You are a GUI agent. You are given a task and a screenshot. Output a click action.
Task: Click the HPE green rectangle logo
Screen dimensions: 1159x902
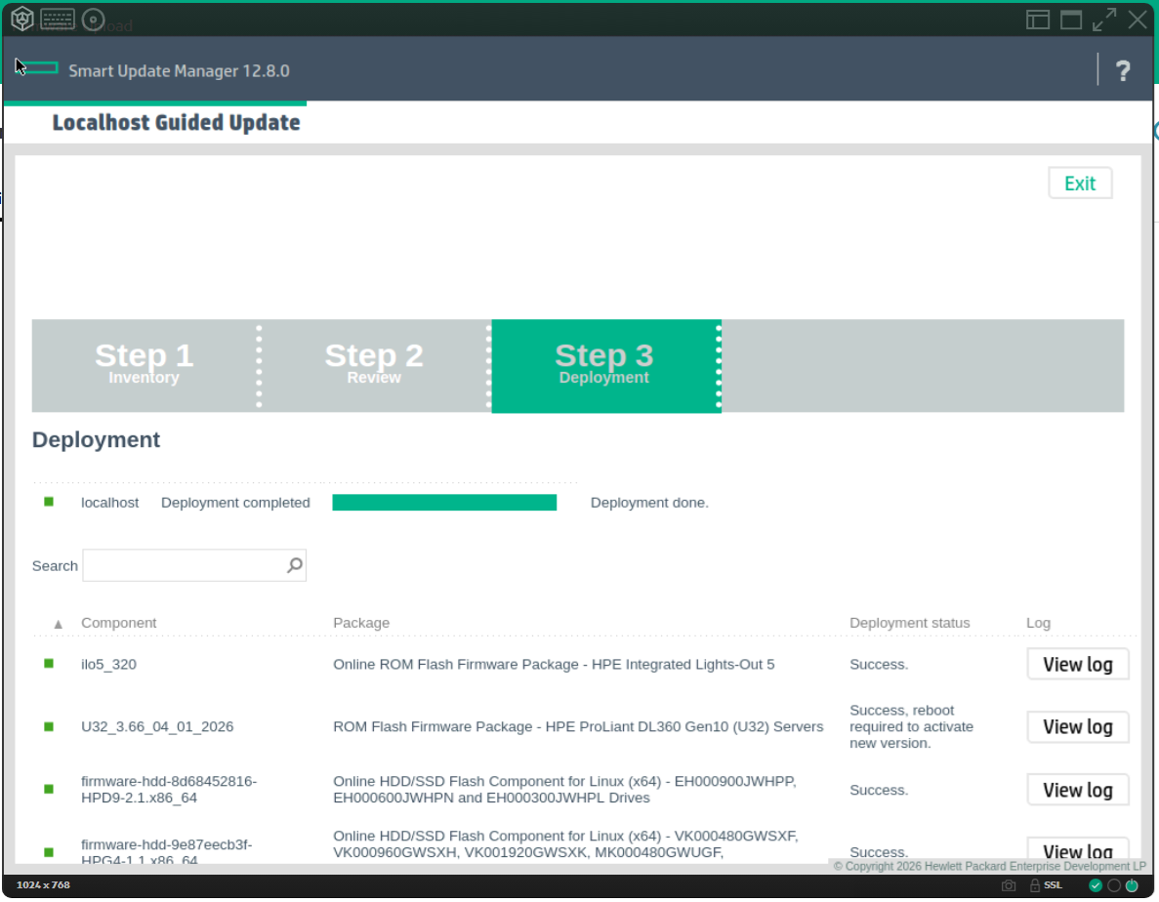[x=38, y=68]
